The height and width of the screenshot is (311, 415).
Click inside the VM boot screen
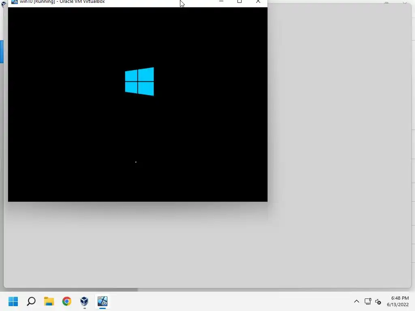point(138,104)
